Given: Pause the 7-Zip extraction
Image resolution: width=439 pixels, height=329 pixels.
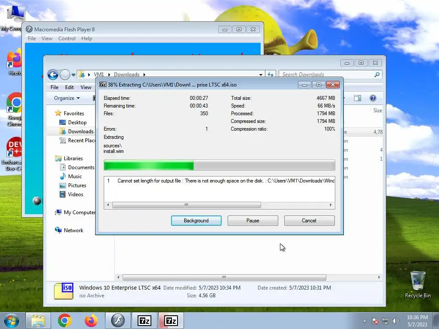Looking at the screenshot, I should [253, 221].
